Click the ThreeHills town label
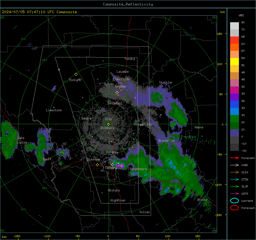256x240 pixels. tap(143, 125)
